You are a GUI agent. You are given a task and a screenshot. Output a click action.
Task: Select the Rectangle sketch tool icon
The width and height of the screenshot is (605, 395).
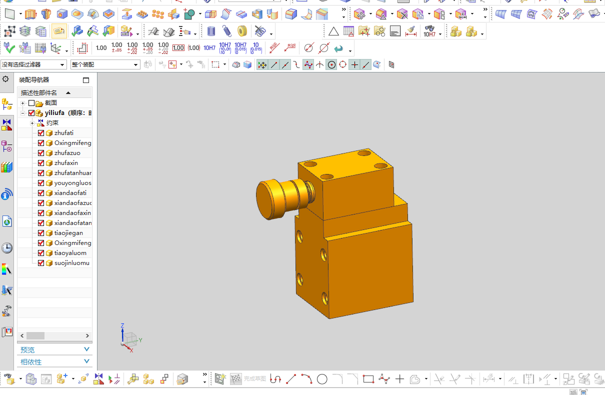(368, 379)
